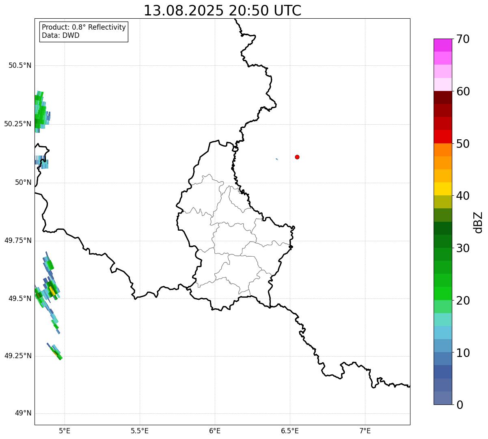
Task: Click the 50.25°N latitude label
Action: click(18, 124)
